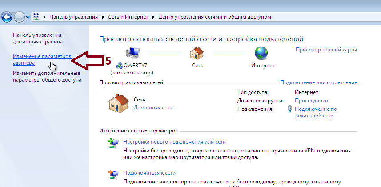The height and width of the screenshot is (187, 381).
Task: Open Подключиться к сети link
Action: (x=149, y=173)
